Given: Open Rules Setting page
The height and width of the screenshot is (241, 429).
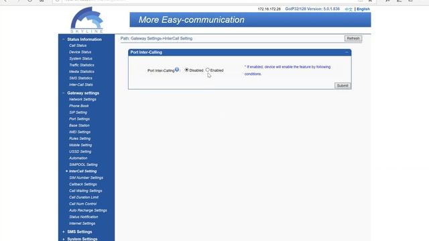Looking at the screenshot, I should pyautogui.click(x=80, y=139).
